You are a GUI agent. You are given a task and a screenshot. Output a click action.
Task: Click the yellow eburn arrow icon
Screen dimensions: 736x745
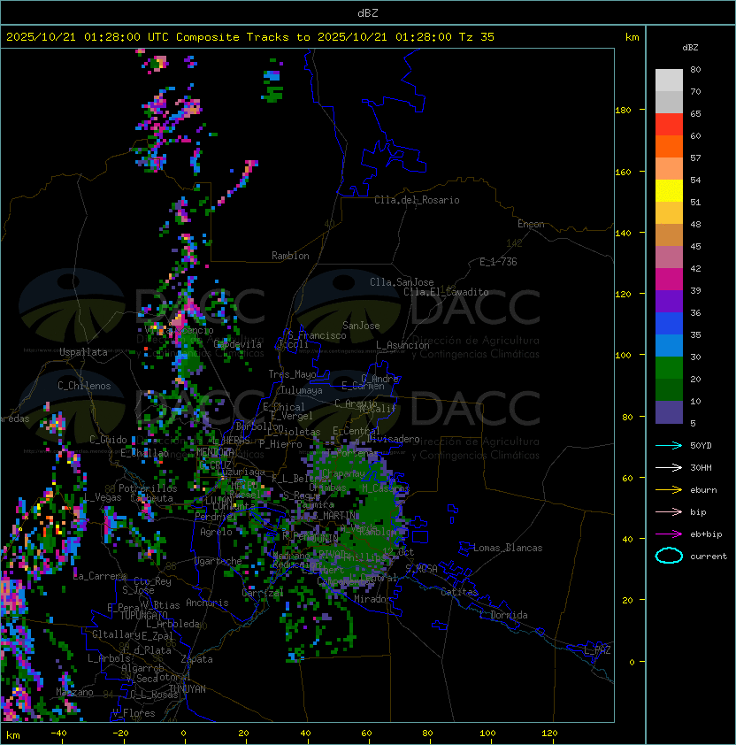click(669, 490)
